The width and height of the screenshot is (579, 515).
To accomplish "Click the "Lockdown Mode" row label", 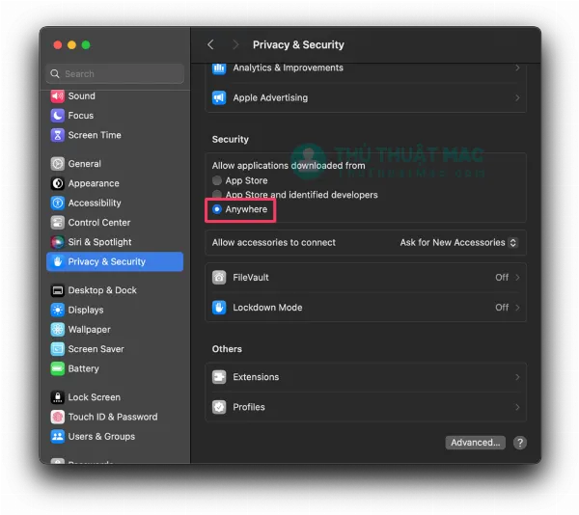I will 267,308.
